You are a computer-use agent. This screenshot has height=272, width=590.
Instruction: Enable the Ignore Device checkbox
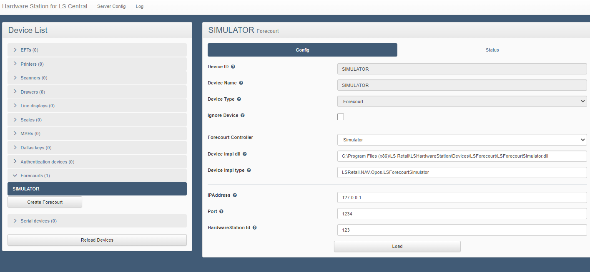tap(341, 117)
